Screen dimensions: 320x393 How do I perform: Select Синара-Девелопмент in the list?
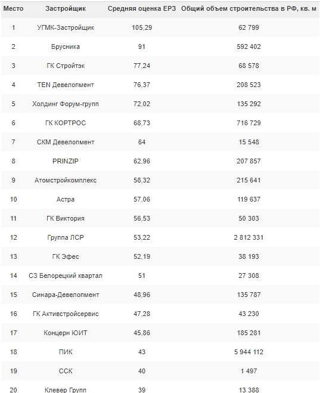[66, 295]
